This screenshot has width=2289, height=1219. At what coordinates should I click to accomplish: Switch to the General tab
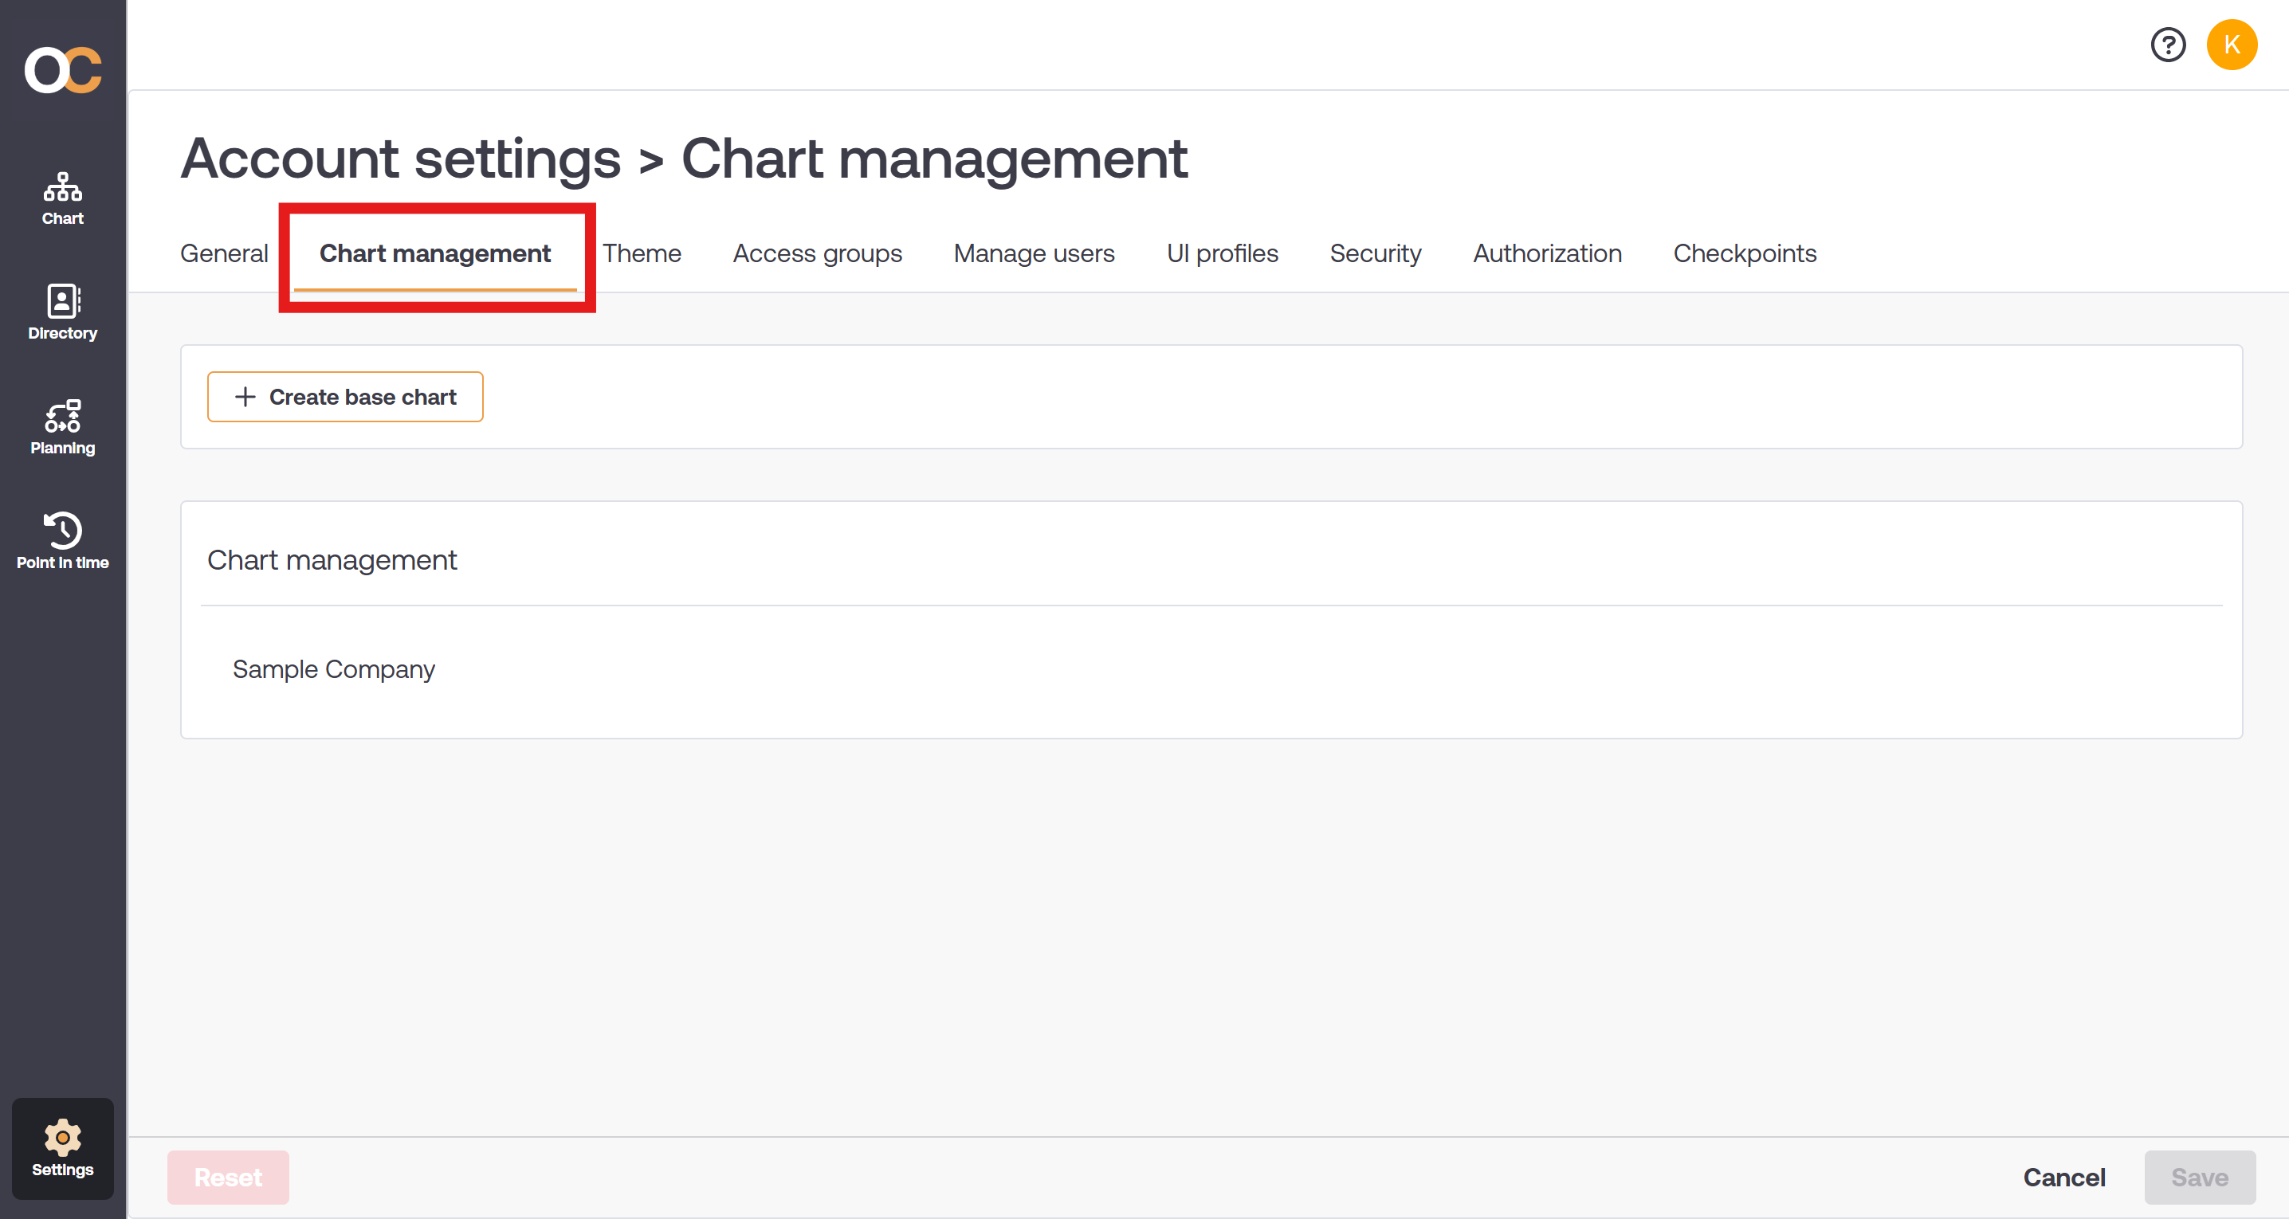224,254
